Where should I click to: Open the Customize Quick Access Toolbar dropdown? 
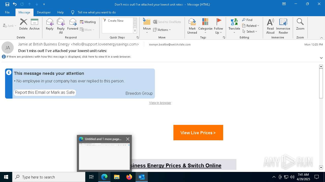(x=44, y=4)
